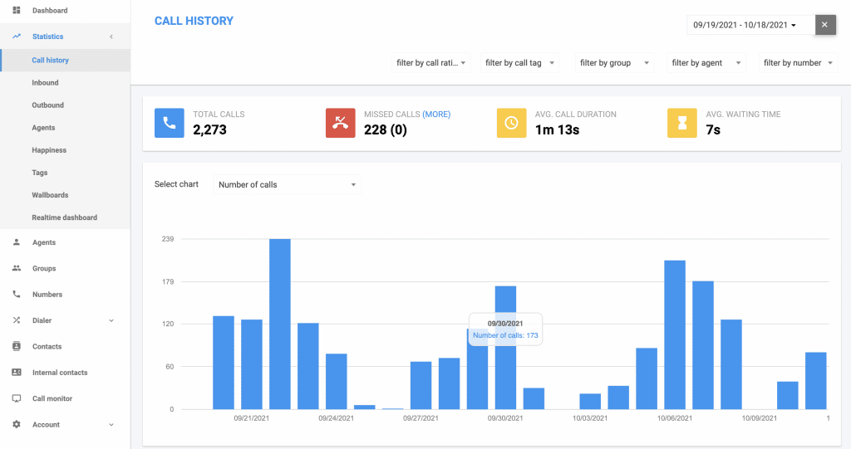Expand the Dialer submenu chevron
Image resolution: width=851 pixels, height=449 pixels.
pyautogui.click(x=111, y=320)
